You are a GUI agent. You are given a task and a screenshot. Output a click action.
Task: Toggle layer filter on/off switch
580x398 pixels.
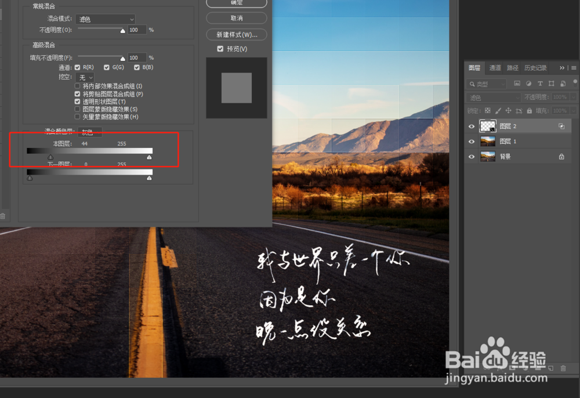click(574, 82)
